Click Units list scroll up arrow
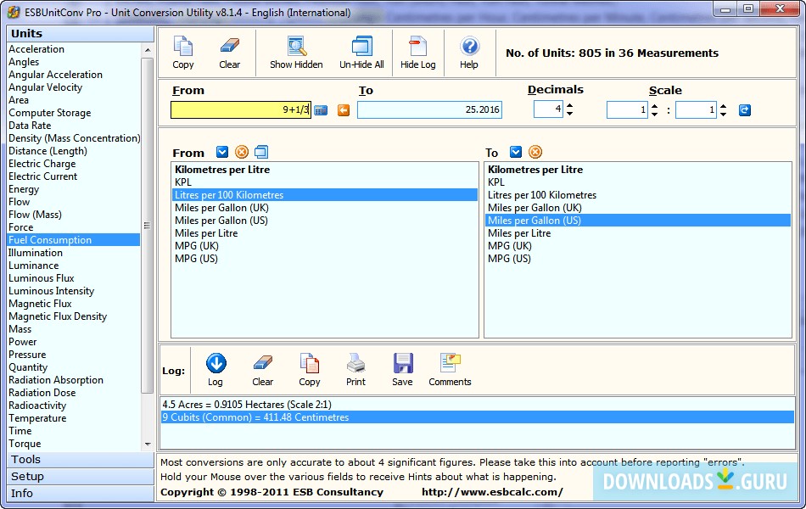806x509 pixels. [x=148, y=50]
